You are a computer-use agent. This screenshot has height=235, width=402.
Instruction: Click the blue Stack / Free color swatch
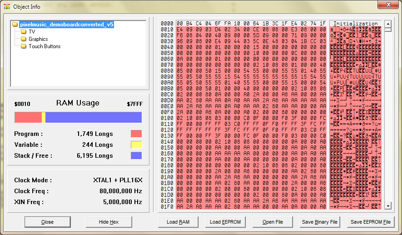pos(136,155)
